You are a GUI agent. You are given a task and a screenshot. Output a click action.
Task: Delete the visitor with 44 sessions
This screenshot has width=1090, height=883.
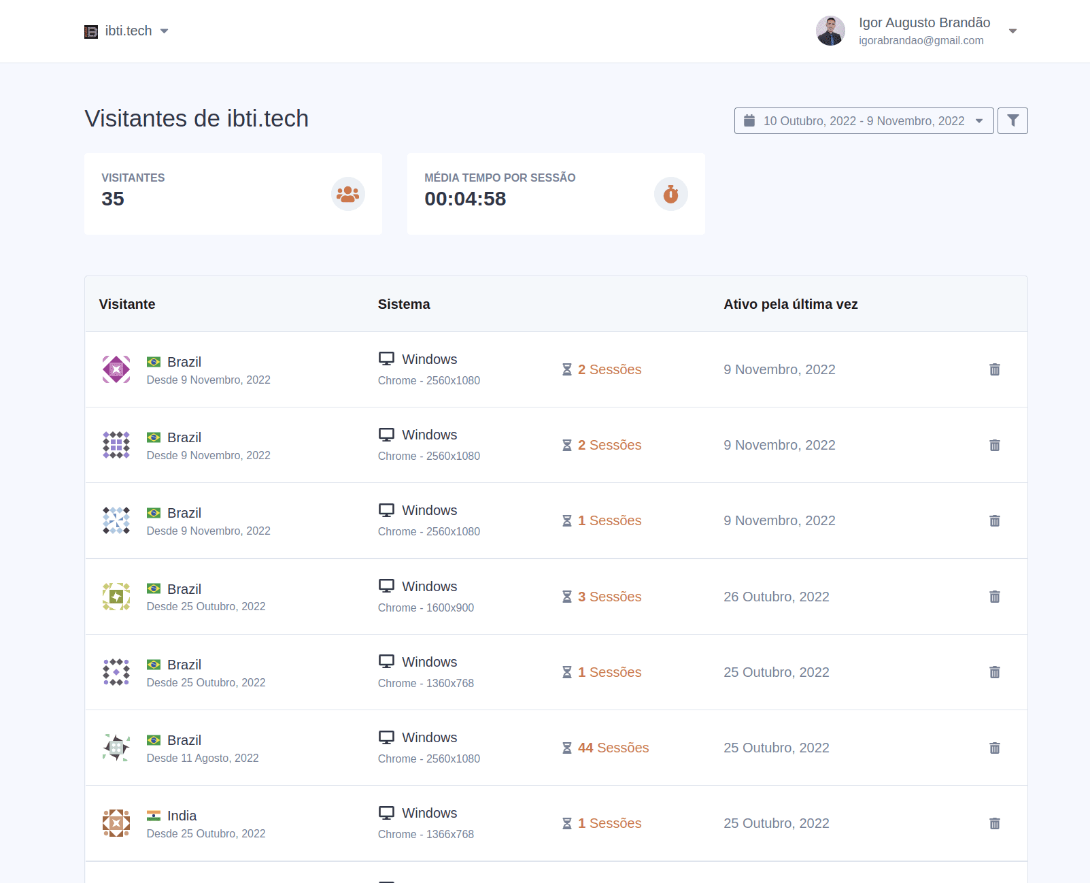click(994, 748)
